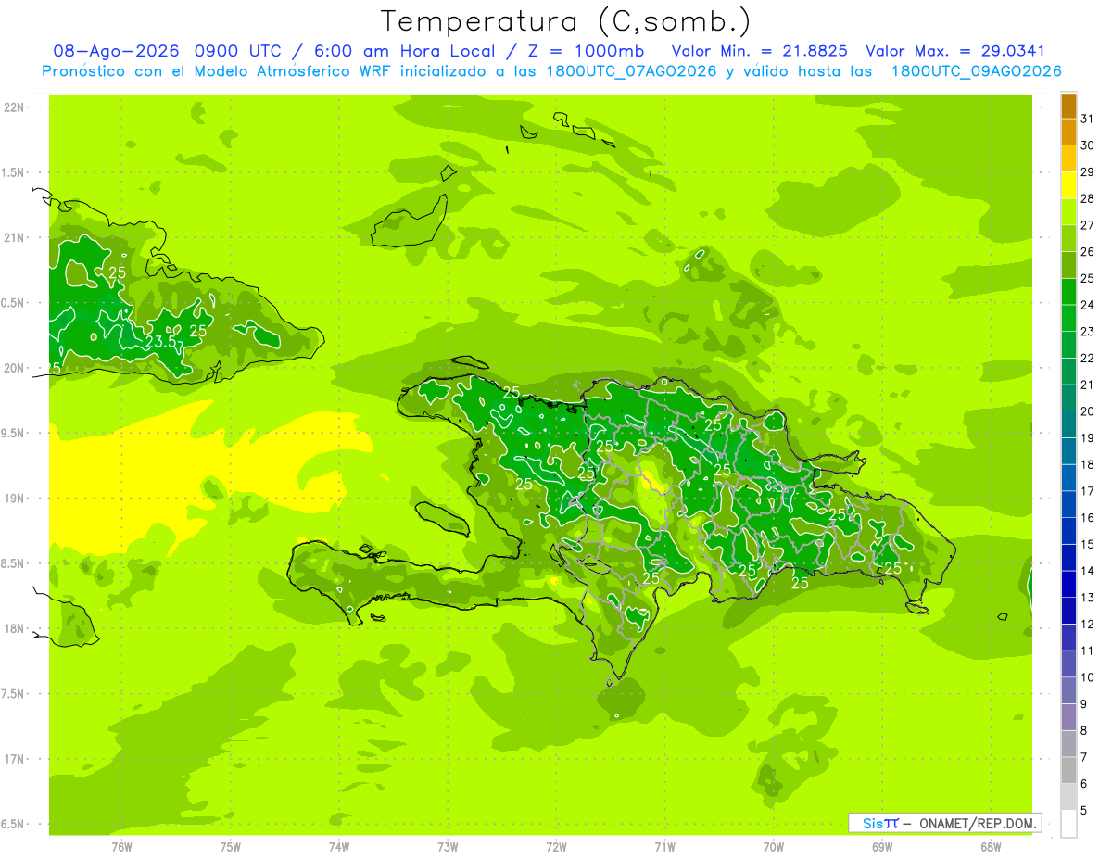The image size is (1112, 859).
Task: Click the '71W' longitude axis label
Action: click(x=664, y=846)
